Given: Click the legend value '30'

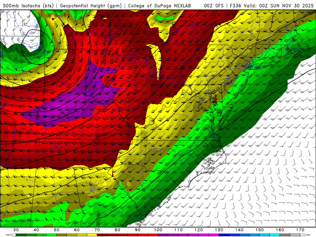Looking at the screenshot, I should (x=16, y=230).
